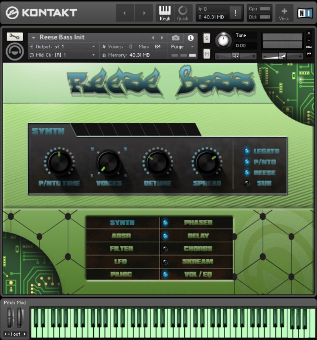Open the Midi Ch dropdown
The image size is (317, 340).
coord(64,55)
